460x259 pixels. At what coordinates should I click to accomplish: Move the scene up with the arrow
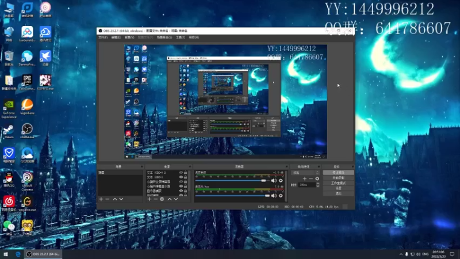point(115,199)
